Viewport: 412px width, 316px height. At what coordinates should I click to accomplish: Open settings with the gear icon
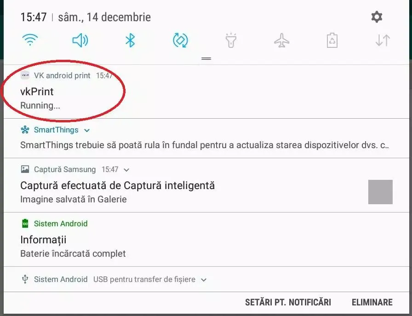(x=377, y=17)
